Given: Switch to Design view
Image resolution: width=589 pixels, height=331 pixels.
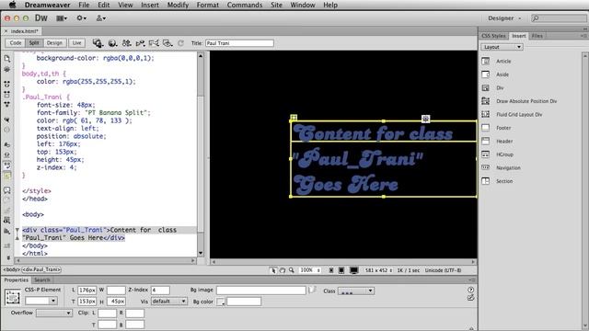Looking at the screenshot, I should tap(54, 43).
